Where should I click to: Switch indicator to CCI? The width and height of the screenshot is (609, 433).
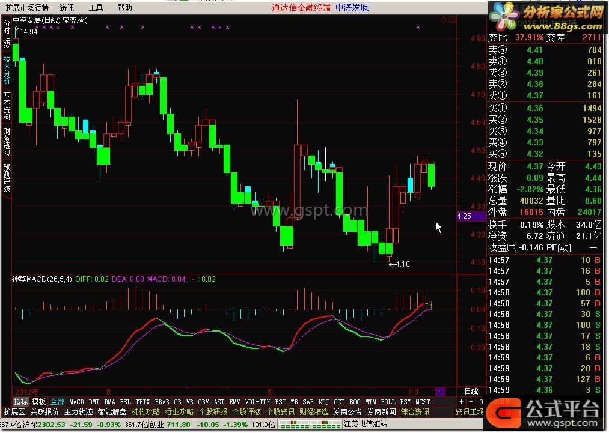pyautogui.click(x=339, y=402)
